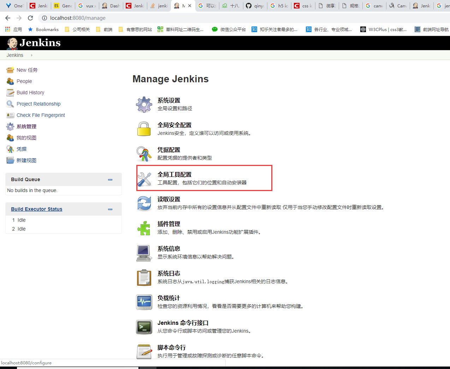Screen dimensions: 450x369
Task: Open the 脚本命令行 link
Action: pyautogui.click(x=172, y=348)
